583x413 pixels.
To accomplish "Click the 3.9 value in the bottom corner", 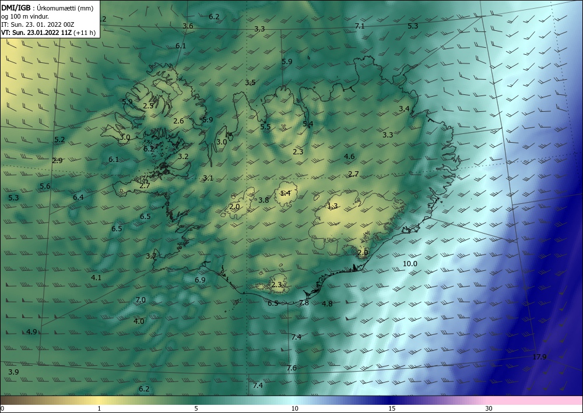I will [x=14, y=372].
